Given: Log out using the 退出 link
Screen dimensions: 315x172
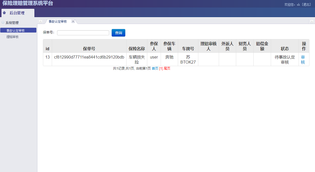Looking at the screenshot, I should tap(306, 5).
